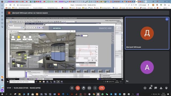This screenshot has width=171, height=96.
Task: Open Task View on taskbar
Action: tap(11, 94)
